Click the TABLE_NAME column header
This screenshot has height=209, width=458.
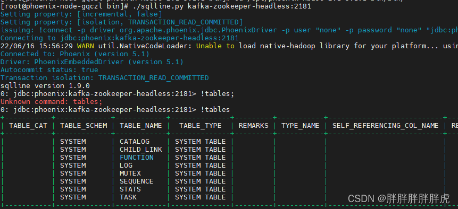tap(141, 126)
